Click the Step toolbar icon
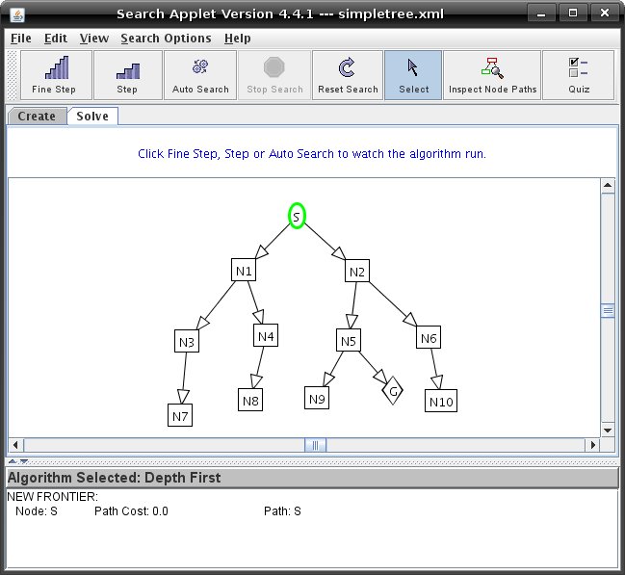Viewport: 625px width, 575px height. 127,75
